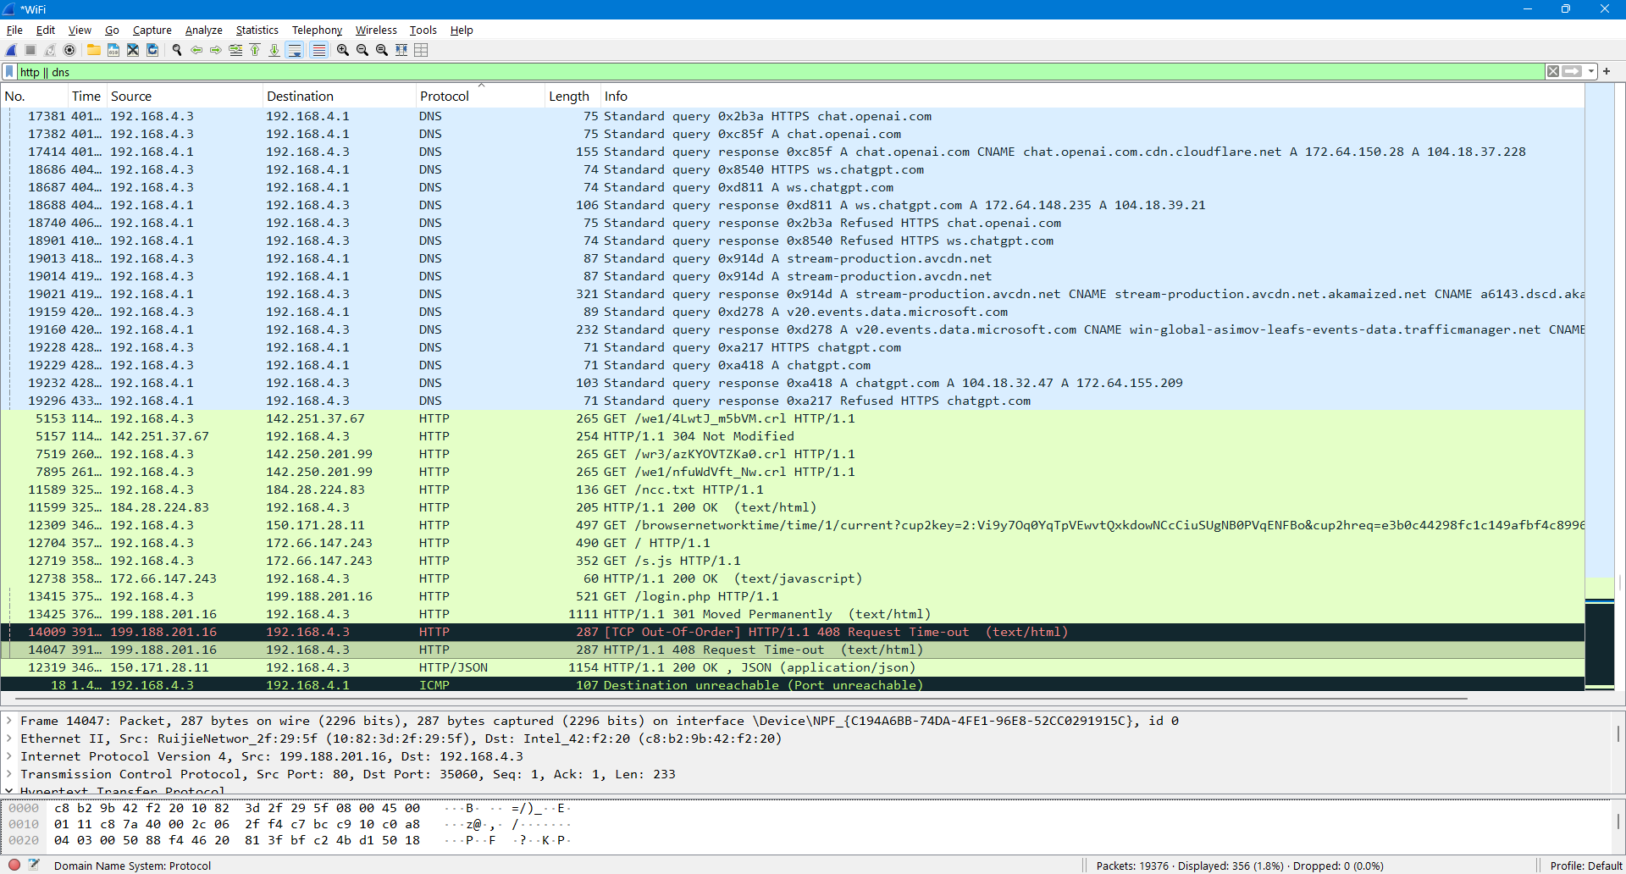
Task: Expand the Ethernet II details row
Action: 9,738
